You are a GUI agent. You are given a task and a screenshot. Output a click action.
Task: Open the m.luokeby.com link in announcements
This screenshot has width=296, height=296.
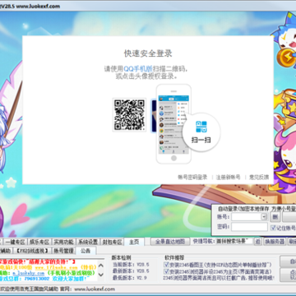[x=28, y=273]
